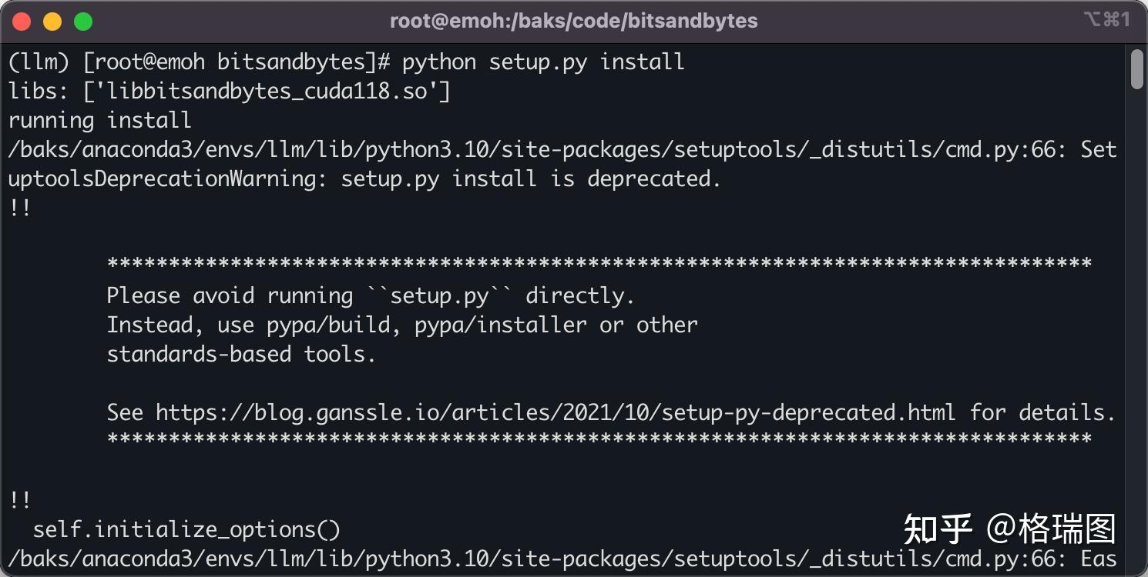Image resolution: width=1148 pixels, height=577 pixels.
Task: Click the 知乎 @格瑞图 watermark
Action: 1009,529
